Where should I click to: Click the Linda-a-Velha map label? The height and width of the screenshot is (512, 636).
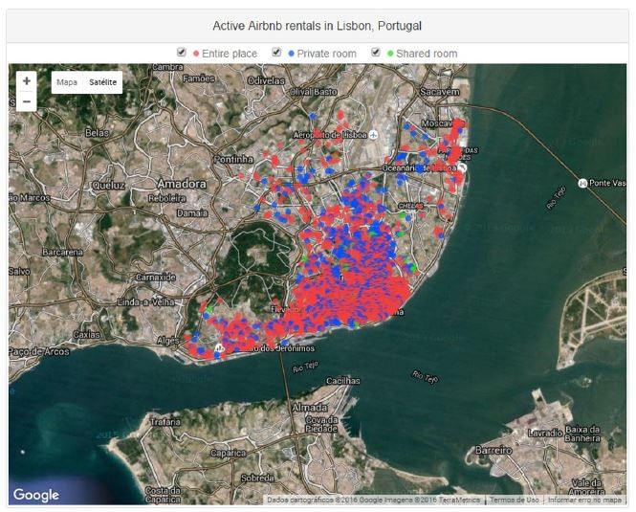click(146, 302)
